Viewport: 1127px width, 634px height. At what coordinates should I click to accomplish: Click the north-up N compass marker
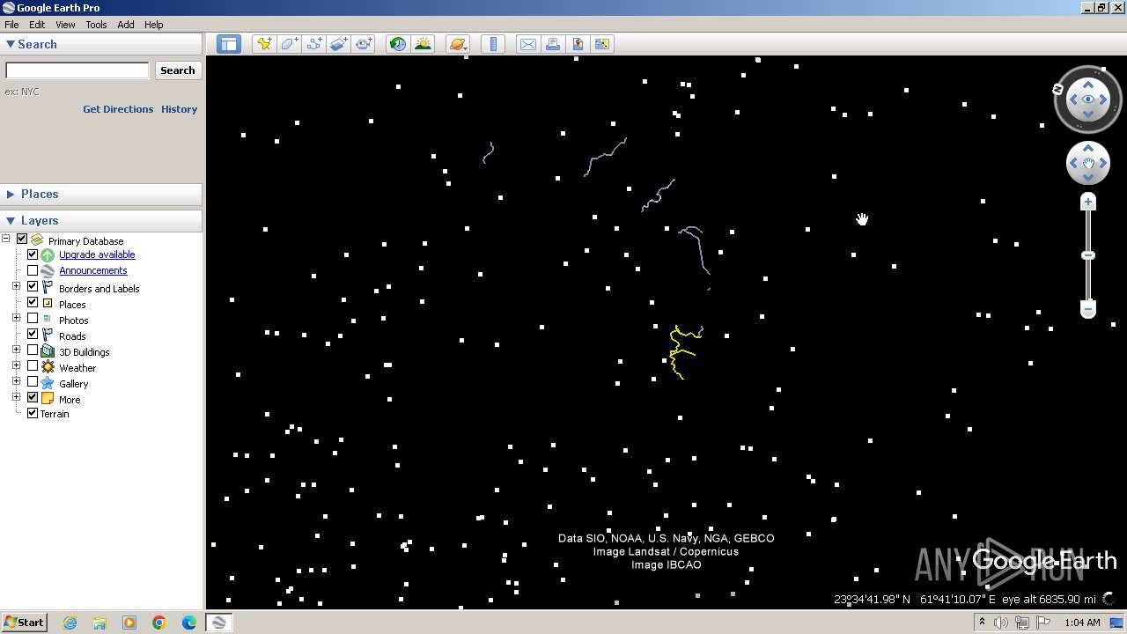1058,89
